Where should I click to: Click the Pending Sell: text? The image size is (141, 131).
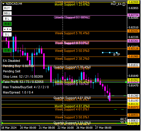(12, 71)
